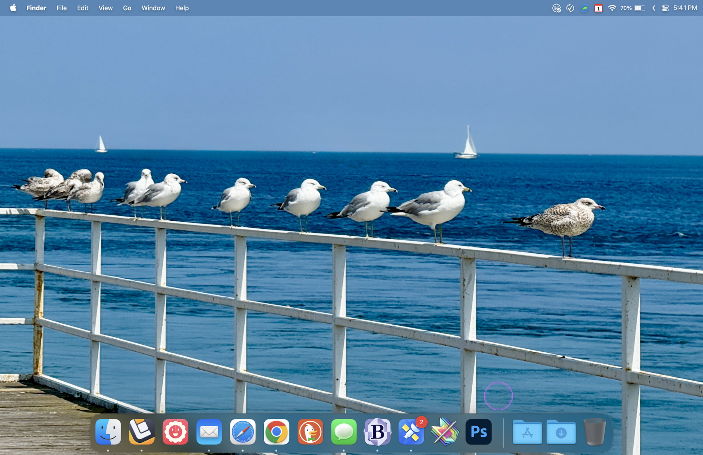Open the Apple menu
The height and width of the screenshot is (455, 703).
(x=13, y=8)
